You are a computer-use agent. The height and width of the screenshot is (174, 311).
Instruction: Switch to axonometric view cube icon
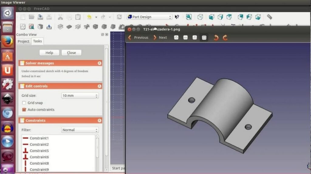click(x=200, y=17)
